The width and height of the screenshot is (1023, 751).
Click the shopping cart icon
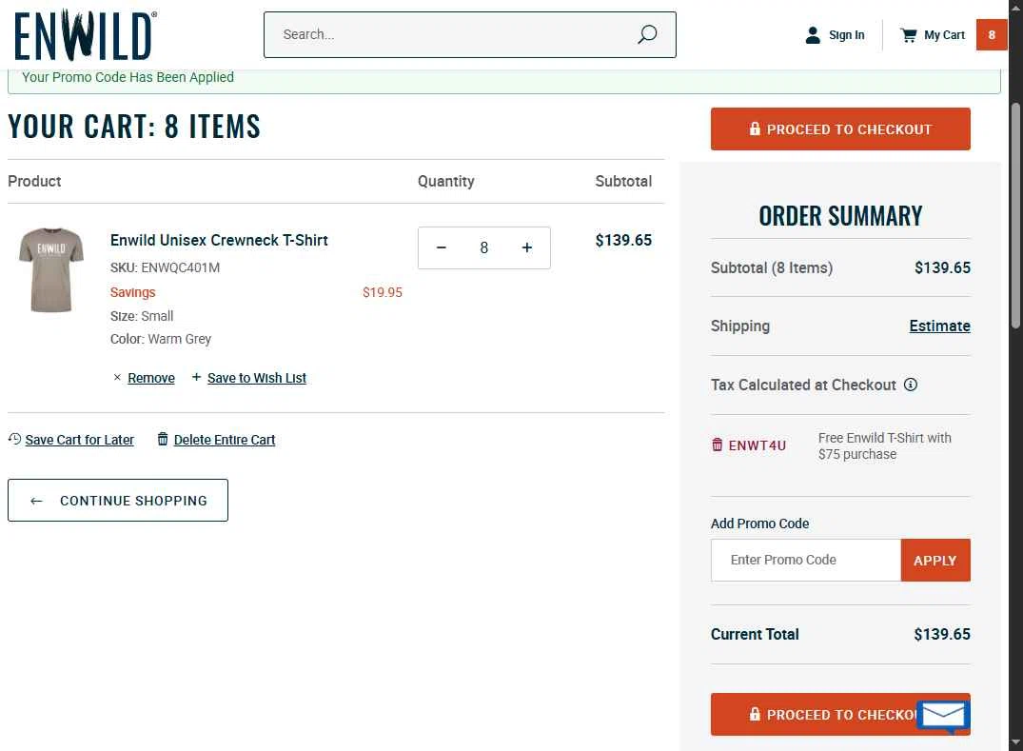pyautogui.click(x=908, y=35)
